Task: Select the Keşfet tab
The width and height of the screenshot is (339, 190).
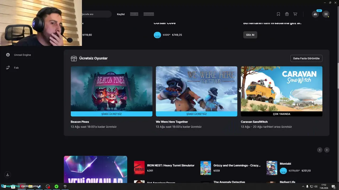Action: [121, 14]
